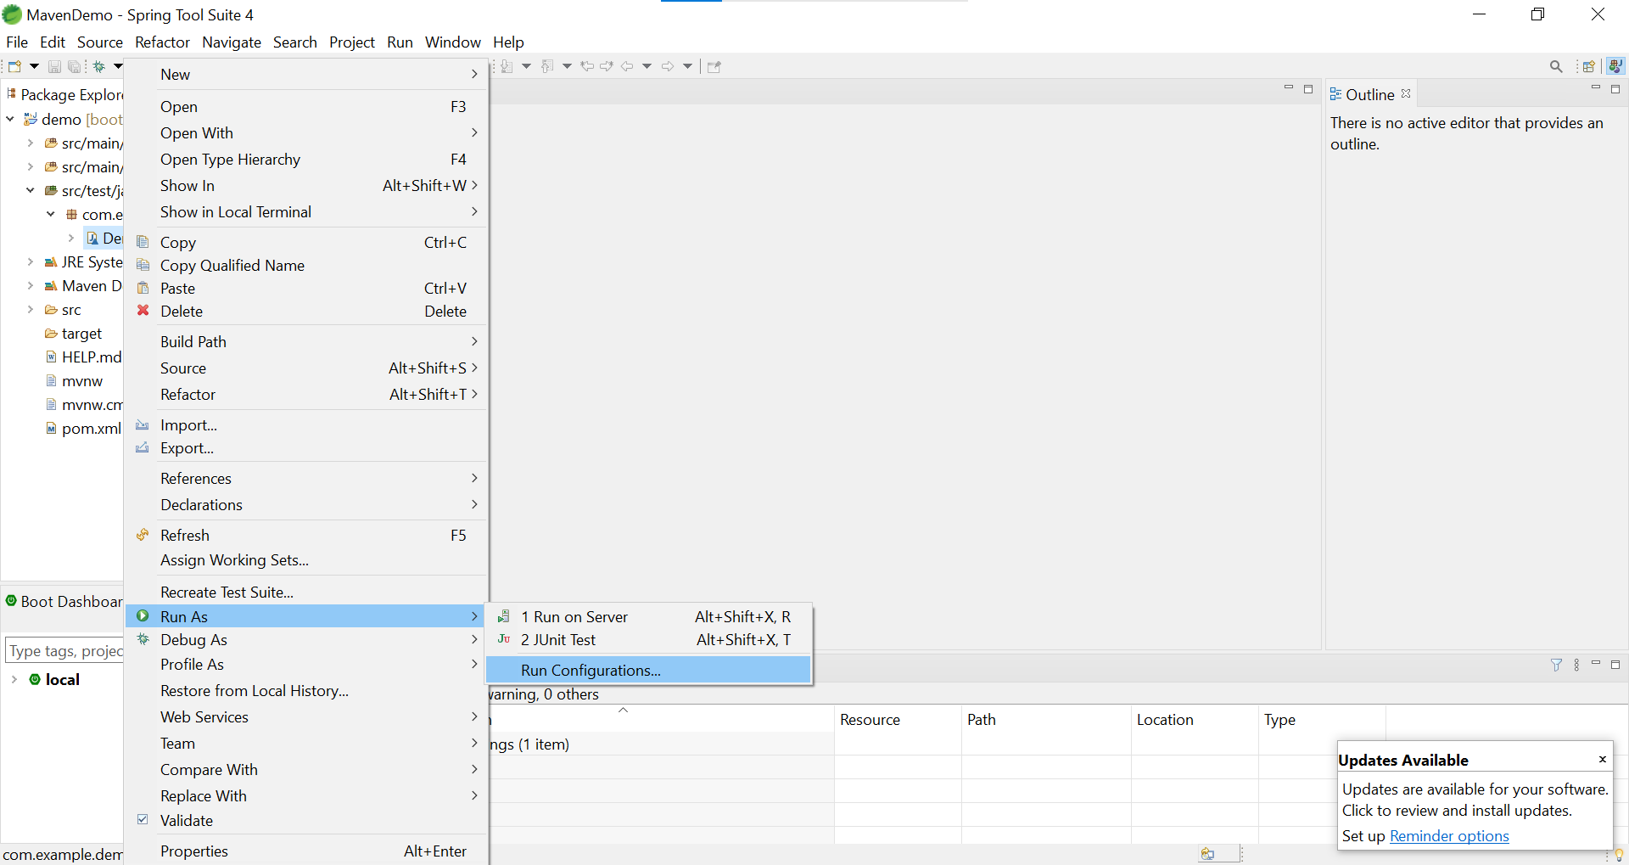Screen dimensions: 1629x865
Task: Choose Debug As in context menu
Action: coord(307,640)
